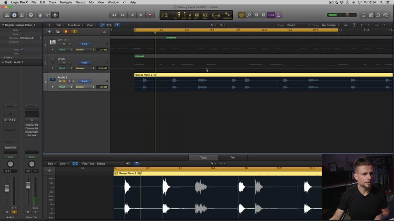Toggle Catch Playhead button in tracks menu bar
This screenshot has height=221, width=394.
tap(117, 25)
